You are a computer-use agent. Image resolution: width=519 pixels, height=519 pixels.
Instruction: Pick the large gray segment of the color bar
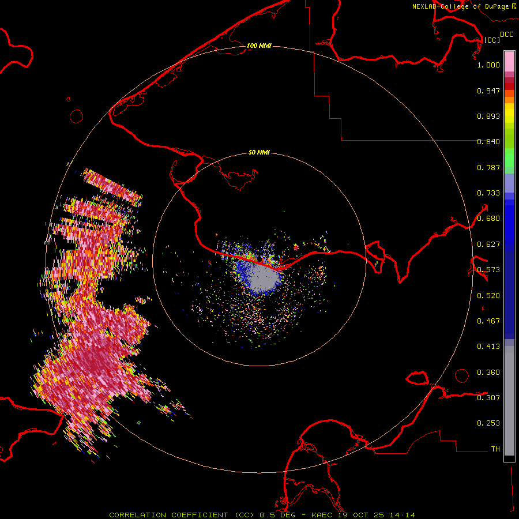(x=509, y=401)
